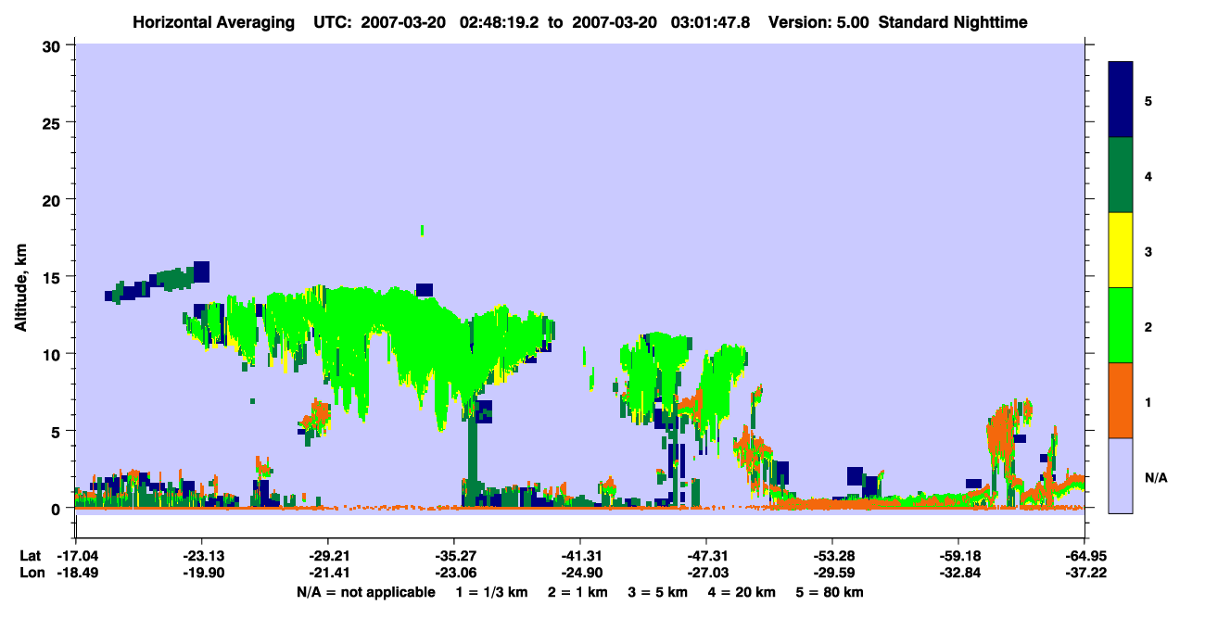Click latitude value -17.04
The image size is (1205, 618).
point(76,556)
